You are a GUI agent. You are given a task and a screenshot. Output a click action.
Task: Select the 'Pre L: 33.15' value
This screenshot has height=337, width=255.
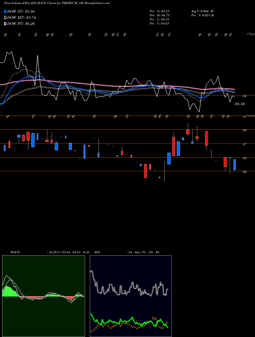(x=159, y=19)
